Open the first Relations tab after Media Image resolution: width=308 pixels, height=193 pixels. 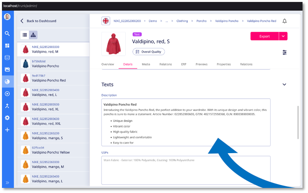166,64
